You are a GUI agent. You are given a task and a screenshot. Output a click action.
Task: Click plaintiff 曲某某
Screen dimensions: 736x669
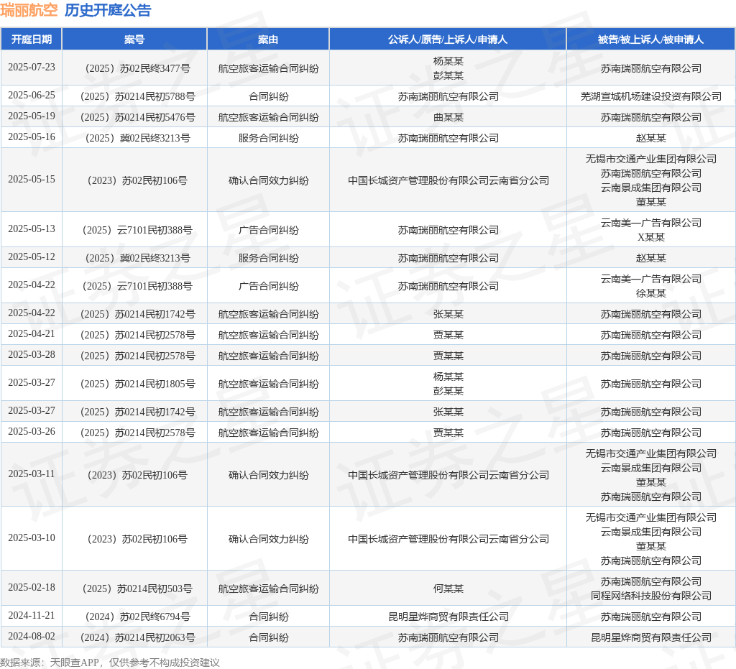[448, 117]
